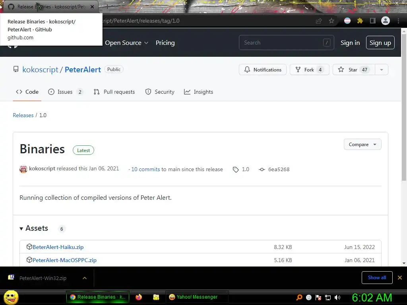Open the Chrome profile avatar
Image resolution: width=407 pixels, height=305 pixels.
[x=386, y=21]
